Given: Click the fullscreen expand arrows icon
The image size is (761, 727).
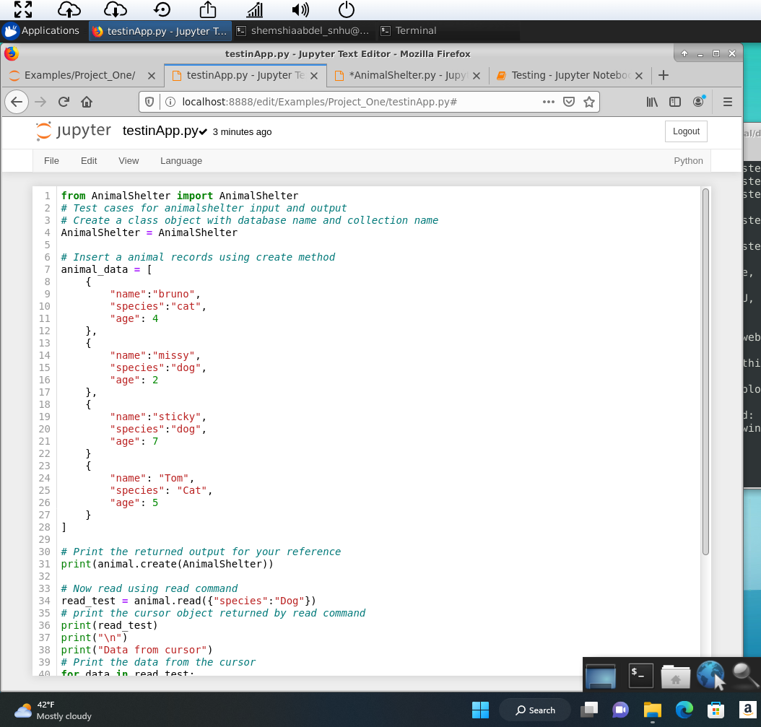Looking at the screenshot, I should click(23, 9).
